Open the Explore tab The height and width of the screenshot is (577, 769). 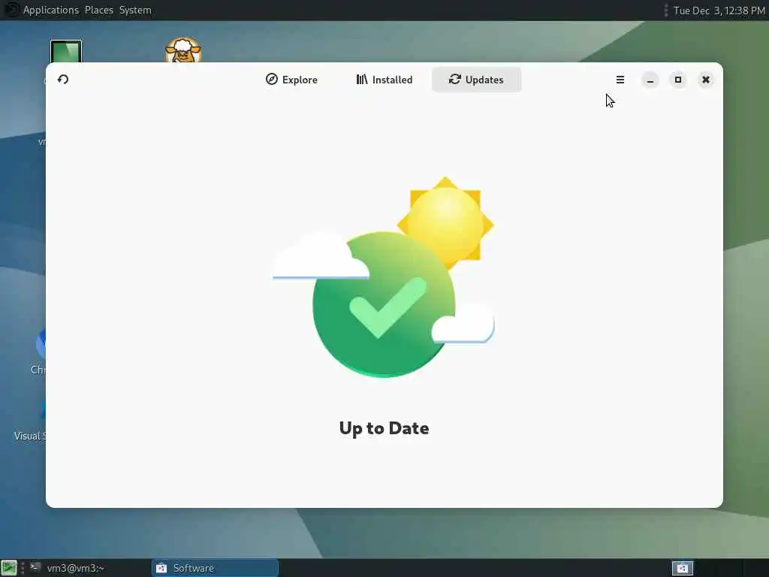click(292, 80)
